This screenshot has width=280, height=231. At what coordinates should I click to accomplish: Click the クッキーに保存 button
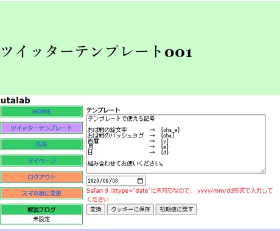click(x=130, y=209)
